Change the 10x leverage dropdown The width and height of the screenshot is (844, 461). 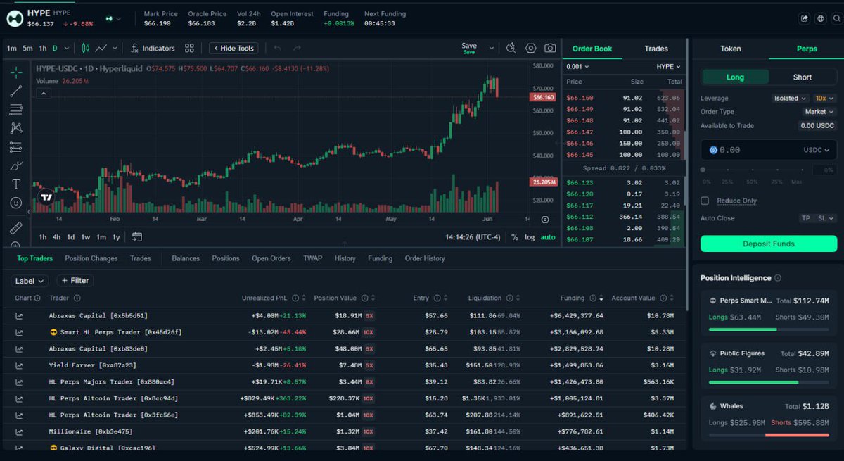click(x=825, y=99)
